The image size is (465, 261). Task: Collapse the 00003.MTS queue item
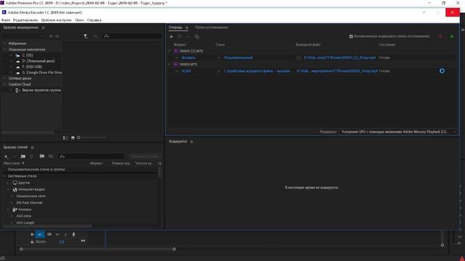point(169,65)
